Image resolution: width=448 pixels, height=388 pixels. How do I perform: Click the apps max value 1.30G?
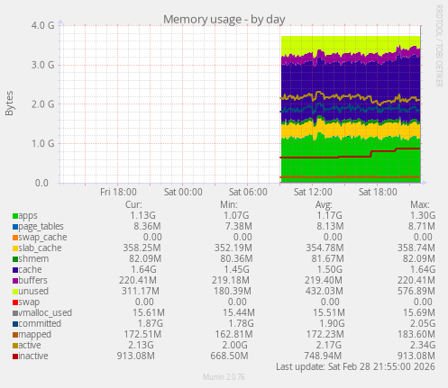[x=423, y=215]
